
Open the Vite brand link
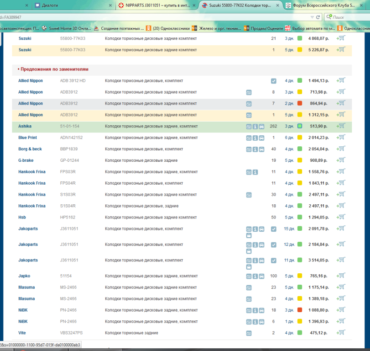(22, 333)
